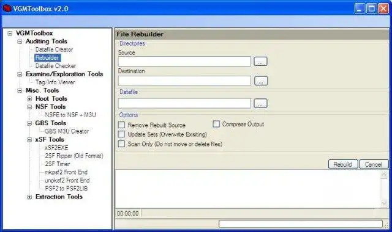Select Hoot Tools label
392x232 pixels.
(51, 99)
